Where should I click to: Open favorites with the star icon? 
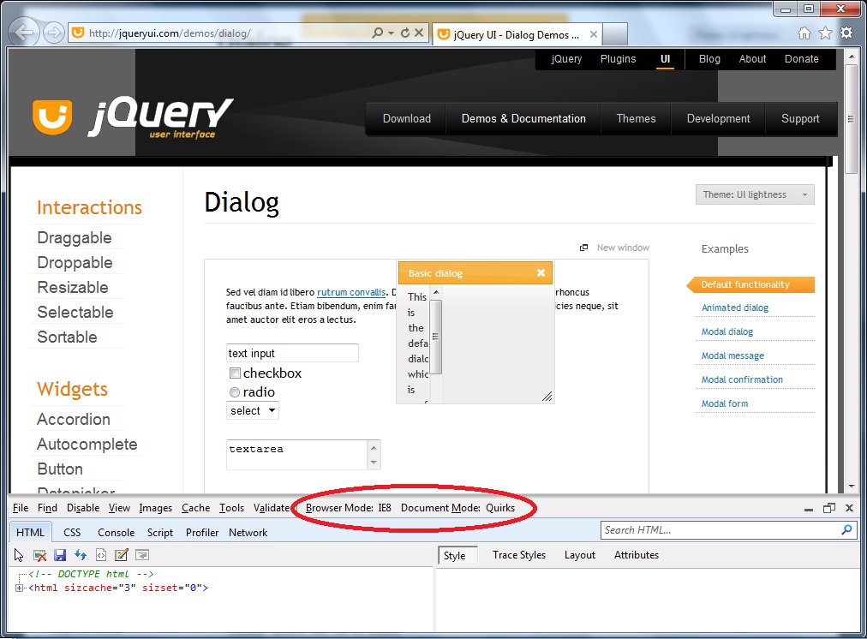(825, 33)
